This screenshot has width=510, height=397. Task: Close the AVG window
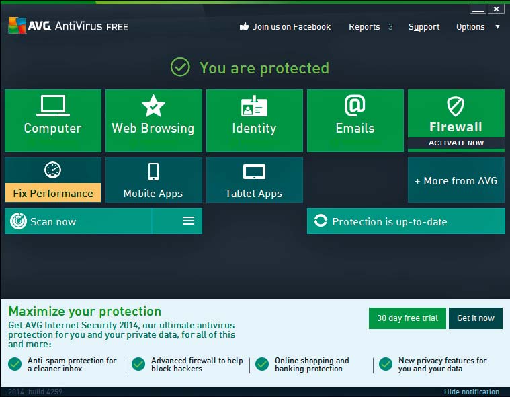click(496, 9)
